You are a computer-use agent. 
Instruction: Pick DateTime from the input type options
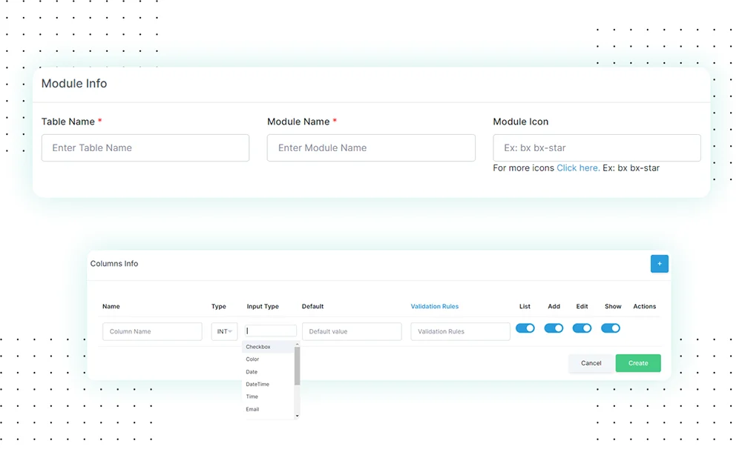point(257,384)
